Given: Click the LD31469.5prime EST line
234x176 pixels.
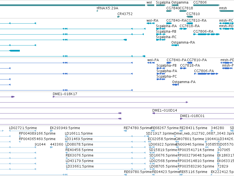Looking at the screenshot, I should pyautogui.click(x=106, y=142).
